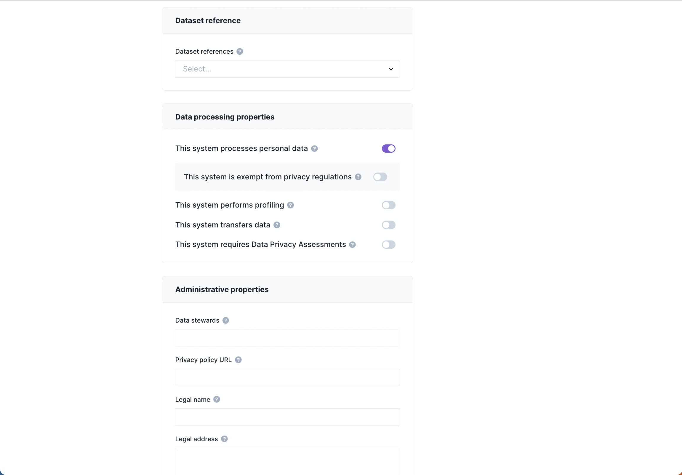Click help icon next to Dataset references
Viewport: 682px width, 475px height.
[x=240, y=51]
